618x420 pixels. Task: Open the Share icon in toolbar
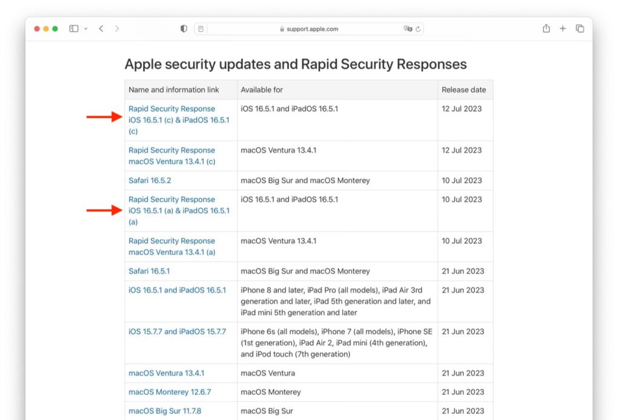tap(546, 28)
